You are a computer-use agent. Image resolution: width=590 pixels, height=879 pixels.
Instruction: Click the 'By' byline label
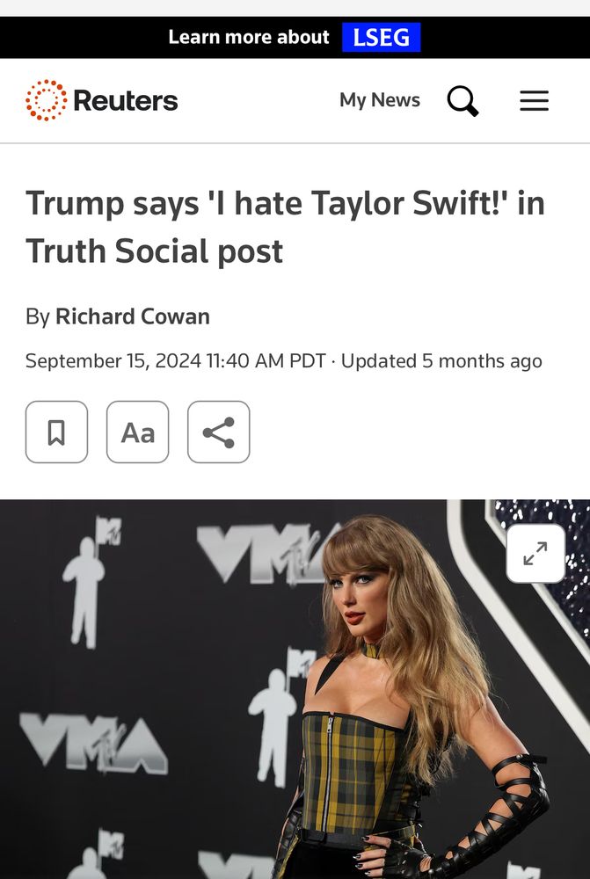pos(38,316)
